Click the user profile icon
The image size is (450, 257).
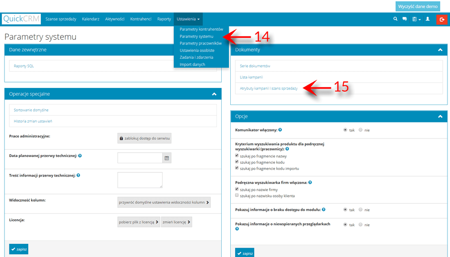(427, 19)
